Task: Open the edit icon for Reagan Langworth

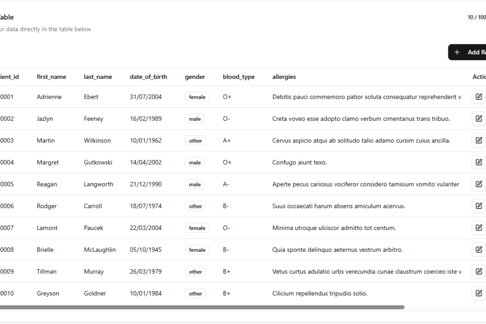Action: point(479,184)
